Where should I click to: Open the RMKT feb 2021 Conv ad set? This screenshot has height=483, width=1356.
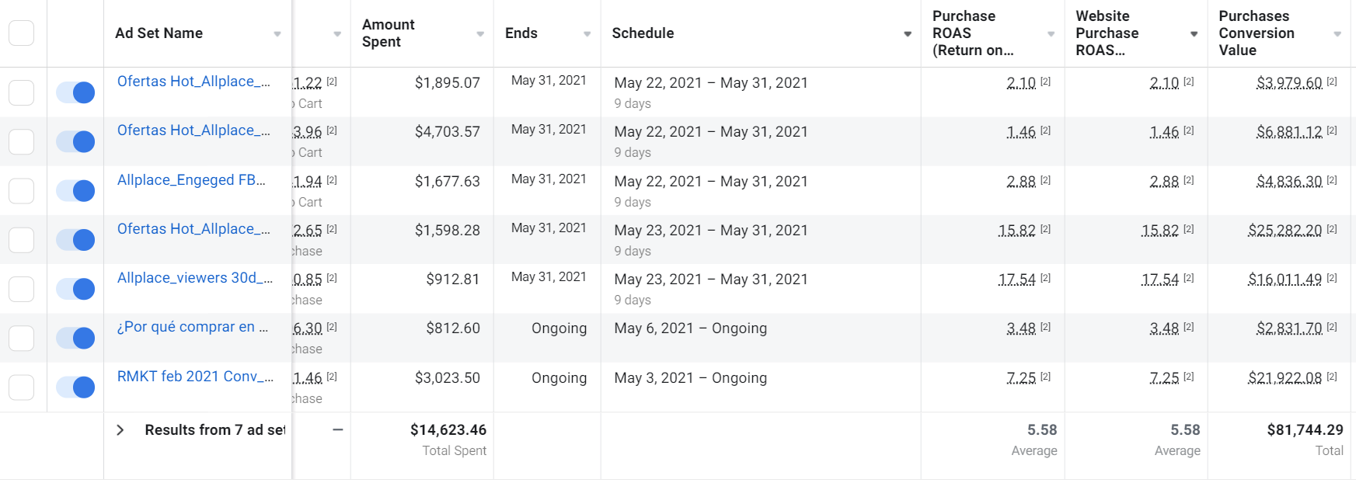click(x=195, y=377)
